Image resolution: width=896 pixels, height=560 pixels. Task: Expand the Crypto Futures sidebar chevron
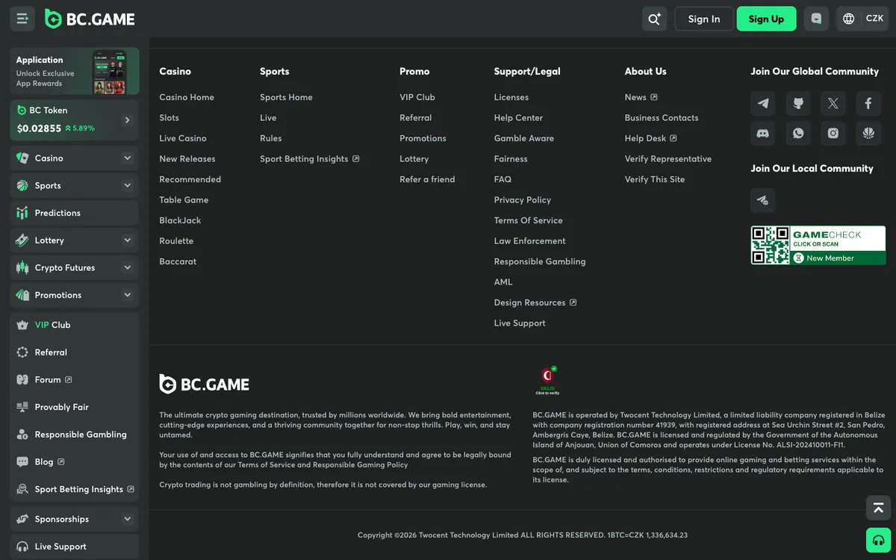[x=128, y=267]
